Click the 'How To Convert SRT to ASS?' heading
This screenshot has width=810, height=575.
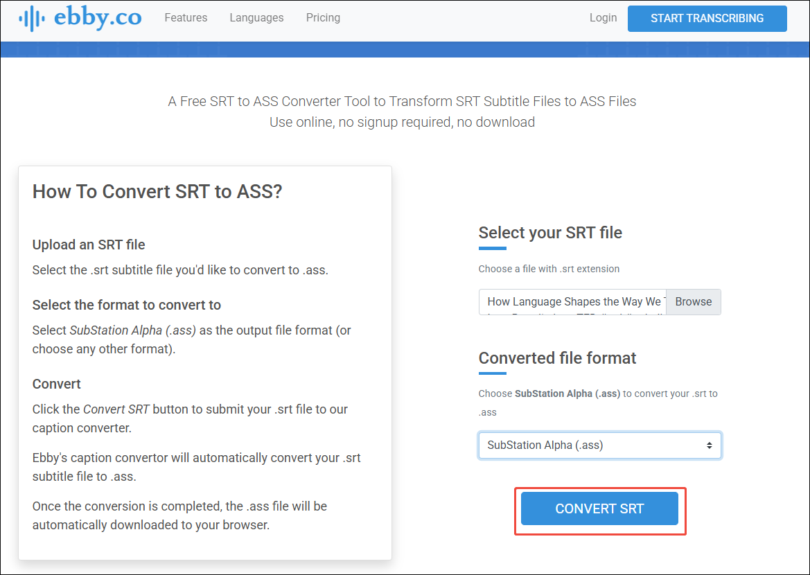click(x=157, y=192)
